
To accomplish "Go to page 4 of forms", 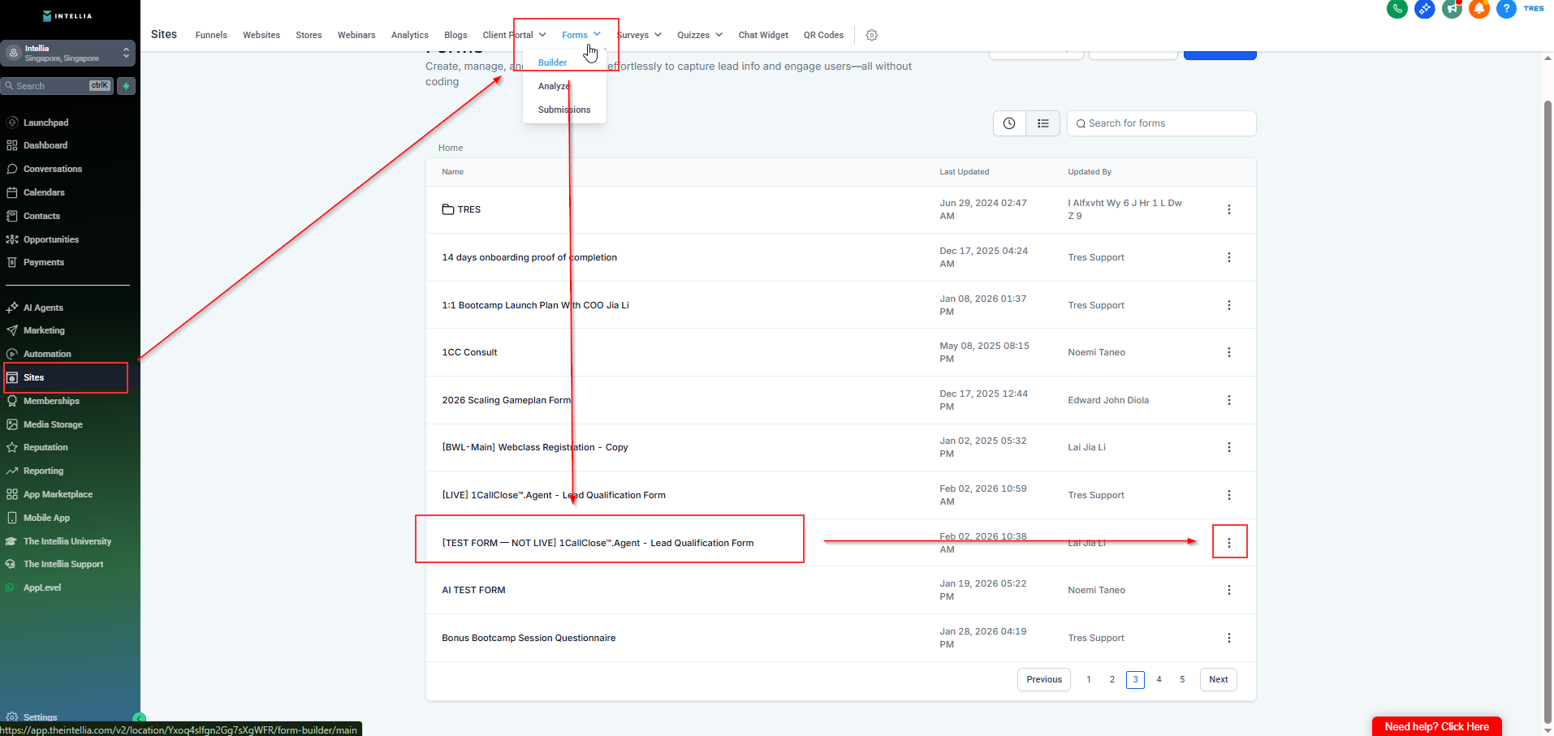I will pyautogui.click(x=1159, y=680).
